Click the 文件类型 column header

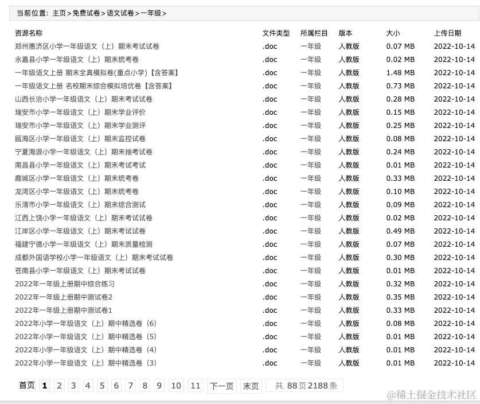276,33
